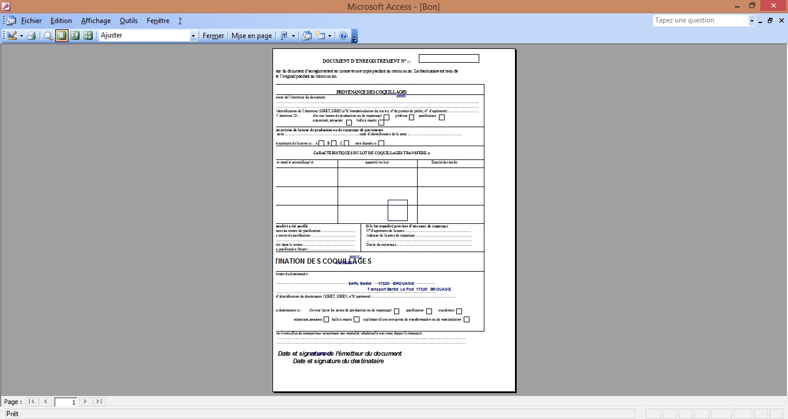Viewport: 788px width, 419px height.
Task: Tick the destinataire purificateur checkbox
Action: click(x=429, y=311)
